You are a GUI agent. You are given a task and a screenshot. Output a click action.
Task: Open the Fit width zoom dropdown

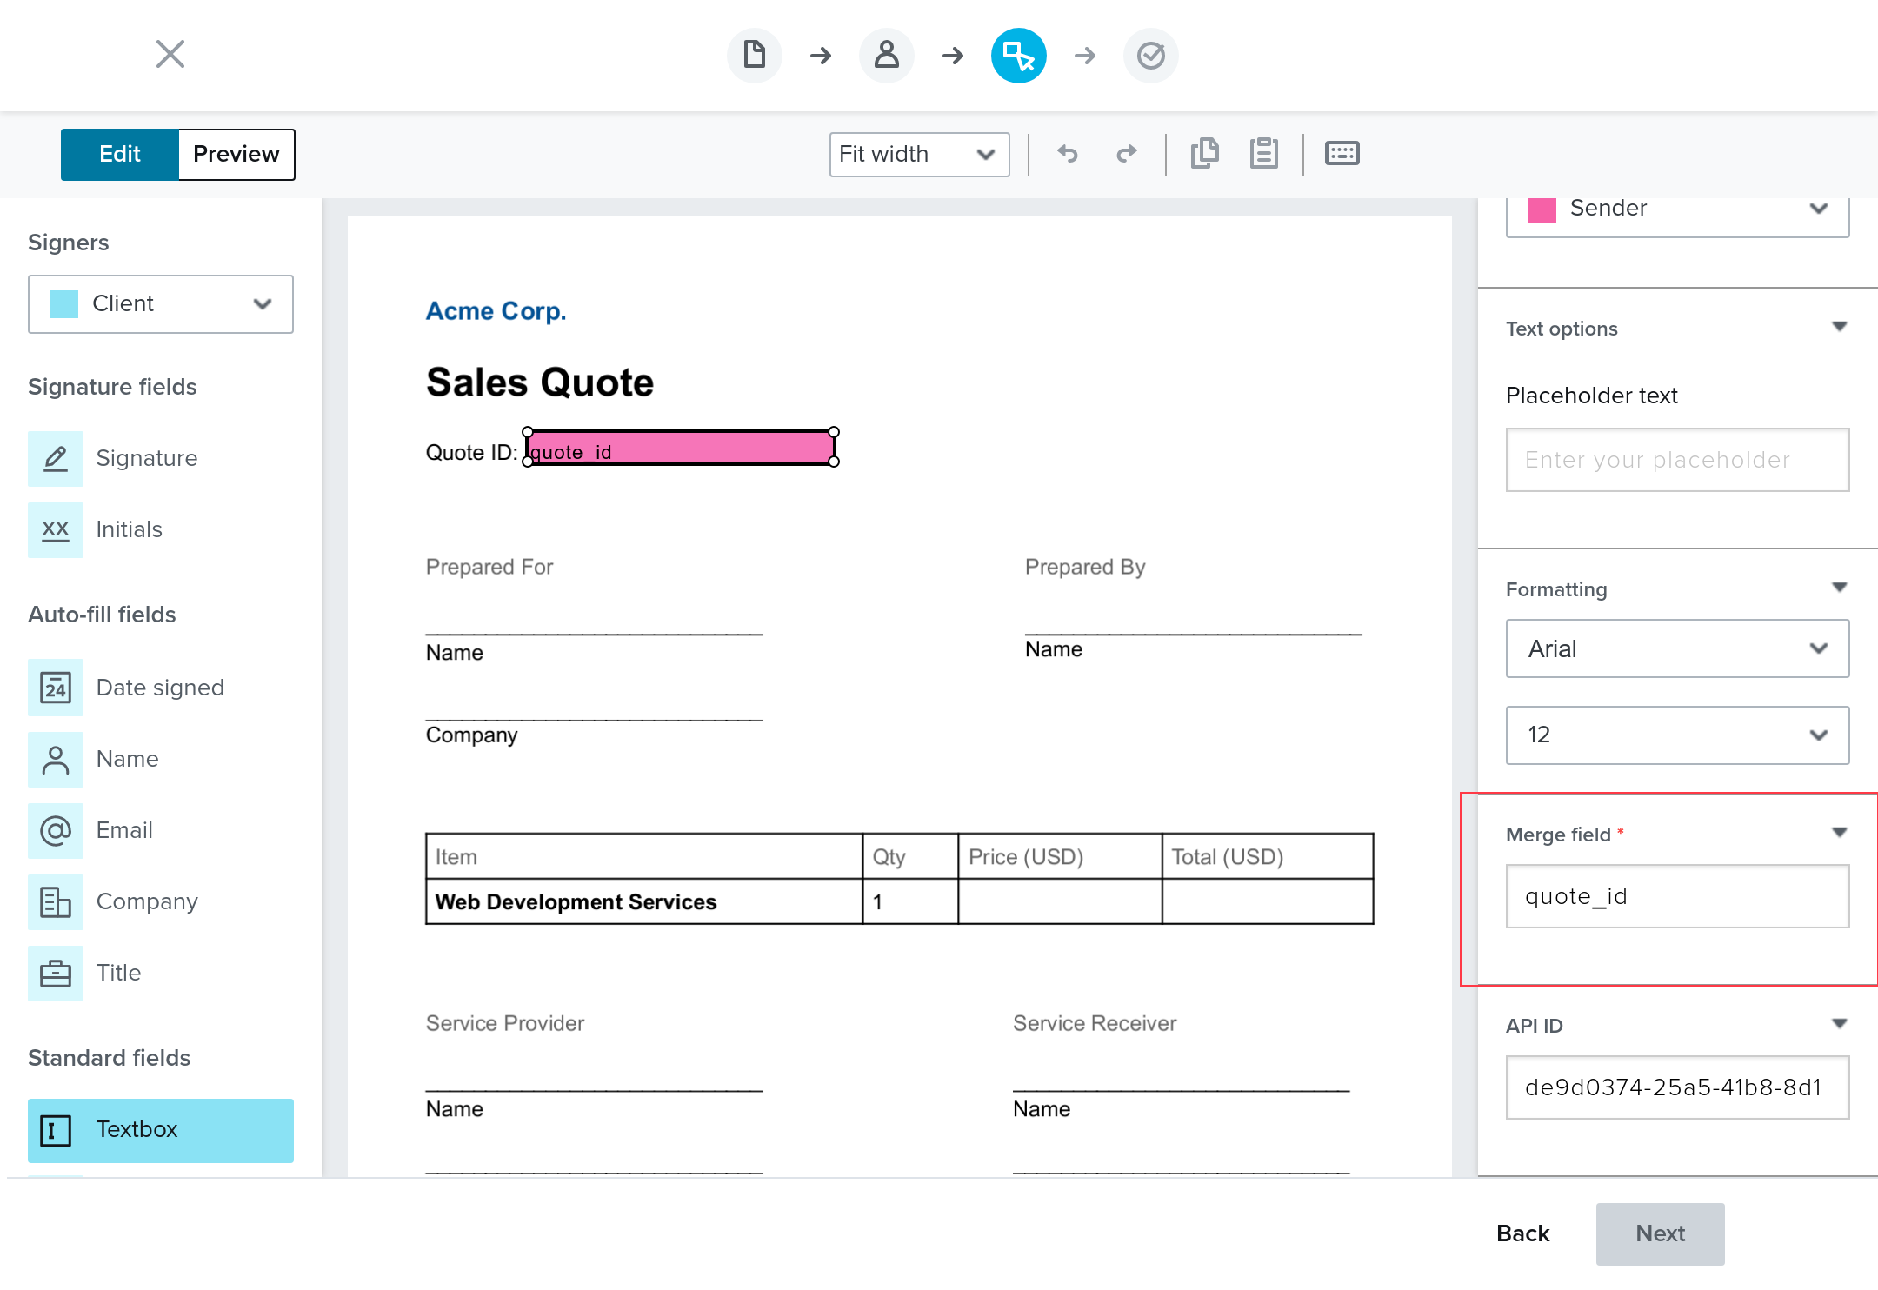918,154
